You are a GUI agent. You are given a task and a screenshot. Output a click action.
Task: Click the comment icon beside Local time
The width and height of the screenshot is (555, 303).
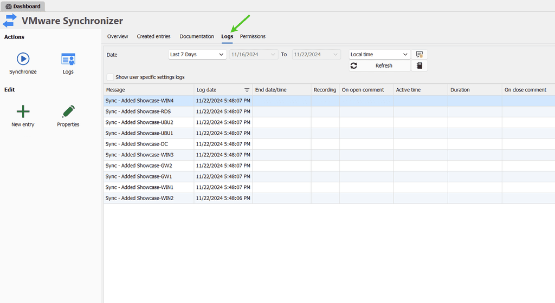pyautogui.click(x=419, y=54)
